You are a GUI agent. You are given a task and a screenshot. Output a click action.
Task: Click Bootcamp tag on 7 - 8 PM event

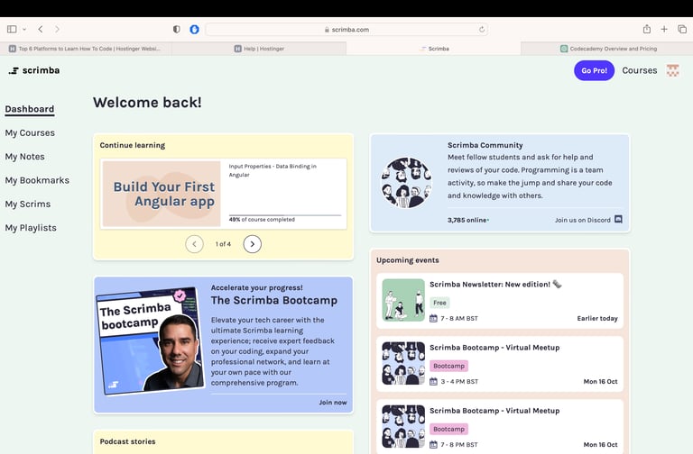448,429
